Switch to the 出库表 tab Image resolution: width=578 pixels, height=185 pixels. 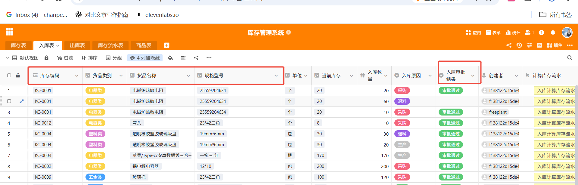[x=77, y=45]
